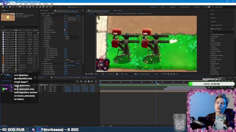Click Reset link for Motion Tile effect
The image size is (236, 132).
pyautogui.click(x=66, y=63)
